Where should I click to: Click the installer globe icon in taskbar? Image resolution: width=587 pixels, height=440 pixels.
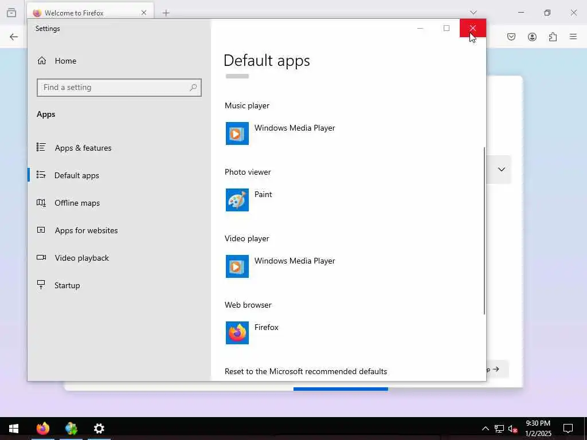coord(71,429)
